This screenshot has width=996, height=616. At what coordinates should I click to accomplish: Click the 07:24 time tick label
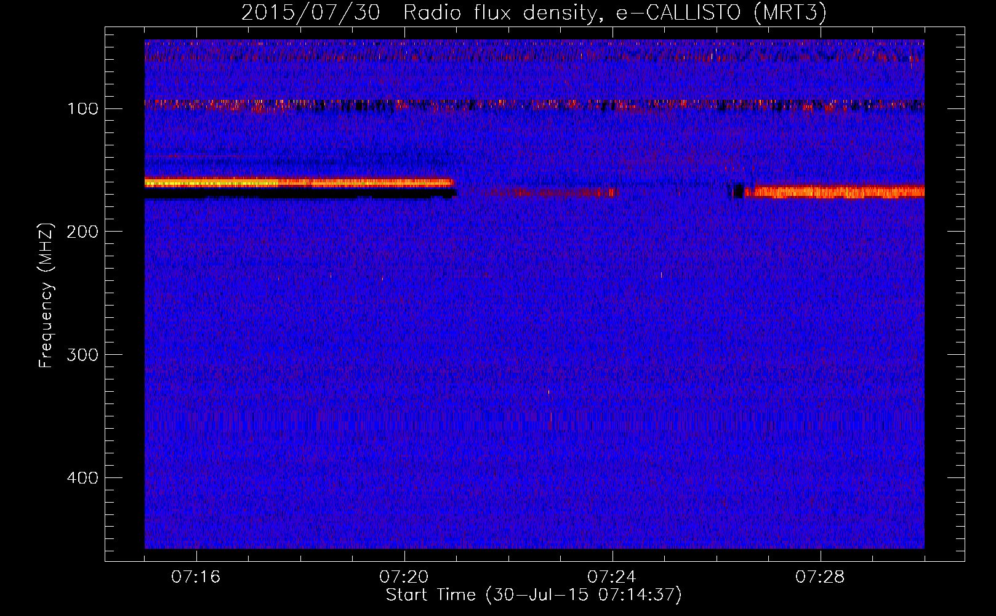click(x=612, y=577)
